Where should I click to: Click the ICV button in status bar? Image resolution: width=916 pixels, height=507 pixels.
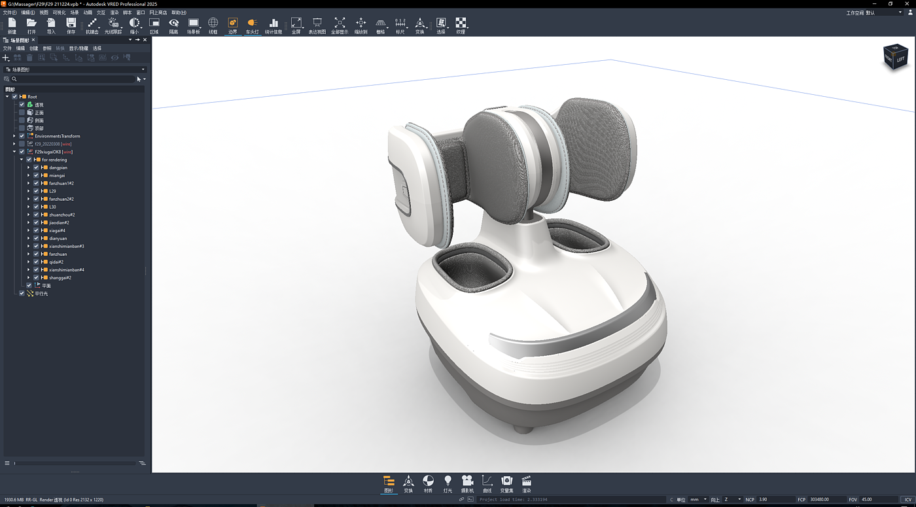coord(907,500)
